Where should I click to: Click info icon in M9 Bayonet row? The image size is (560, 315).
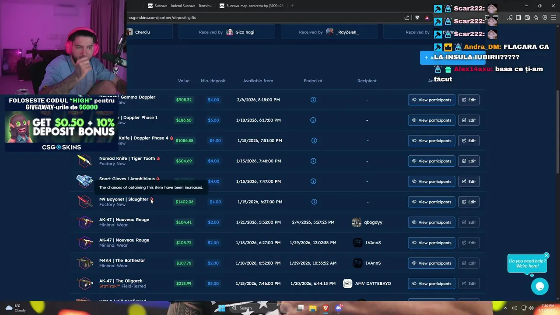pos(314,202)
